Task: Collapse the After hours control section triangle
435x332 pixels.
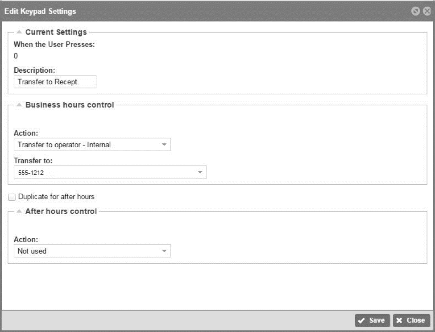Action: [x=19, y=211]
